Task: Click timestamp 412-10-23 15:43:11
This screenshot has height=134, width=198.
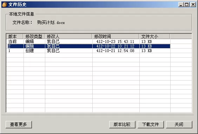Action: 115,42
